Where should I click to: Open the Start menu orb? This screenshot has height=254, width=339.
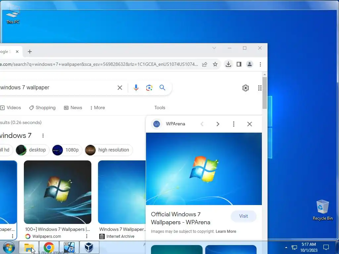(x=9, y=248)
